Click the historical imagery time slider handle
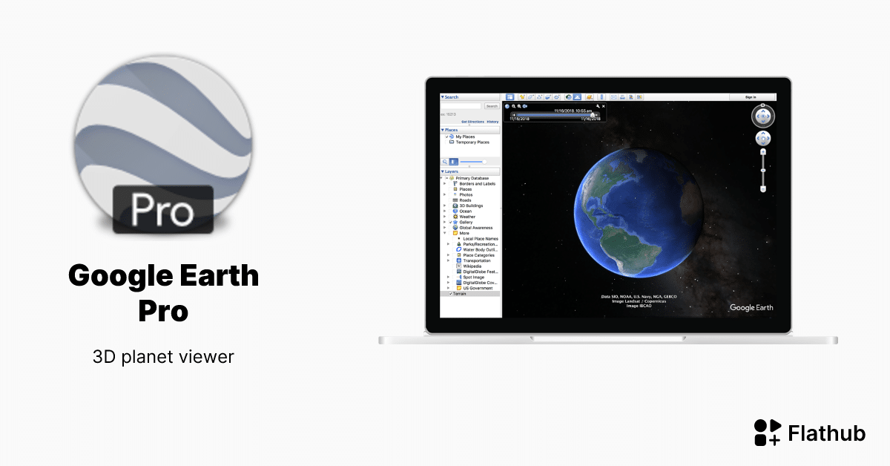The height and width of the screenshot is (466, 890). point(593,114)
